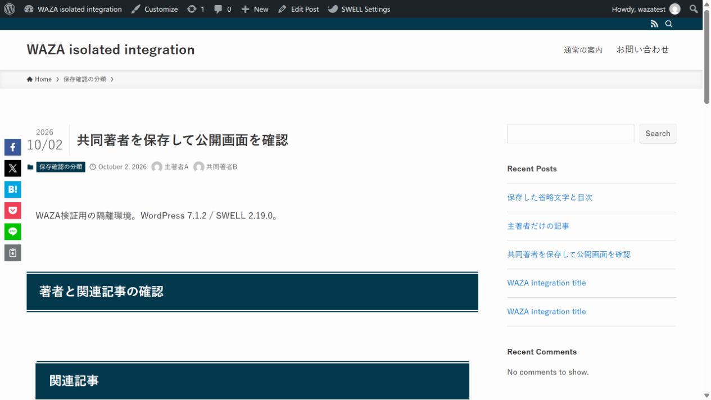Open the New content menu
The height and width of the screenshot is (400, 711).
255,9
